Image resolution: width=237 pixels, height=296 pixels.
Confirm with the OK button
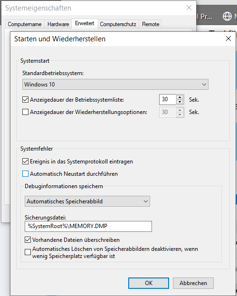click(149, 283)
